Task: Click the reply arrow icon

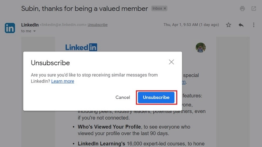Action: pyautogui.click(x=241, y=25)
